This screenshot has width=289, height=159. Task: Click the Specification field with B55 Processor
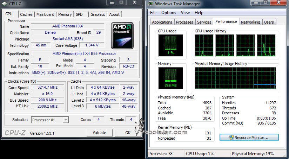84,53
